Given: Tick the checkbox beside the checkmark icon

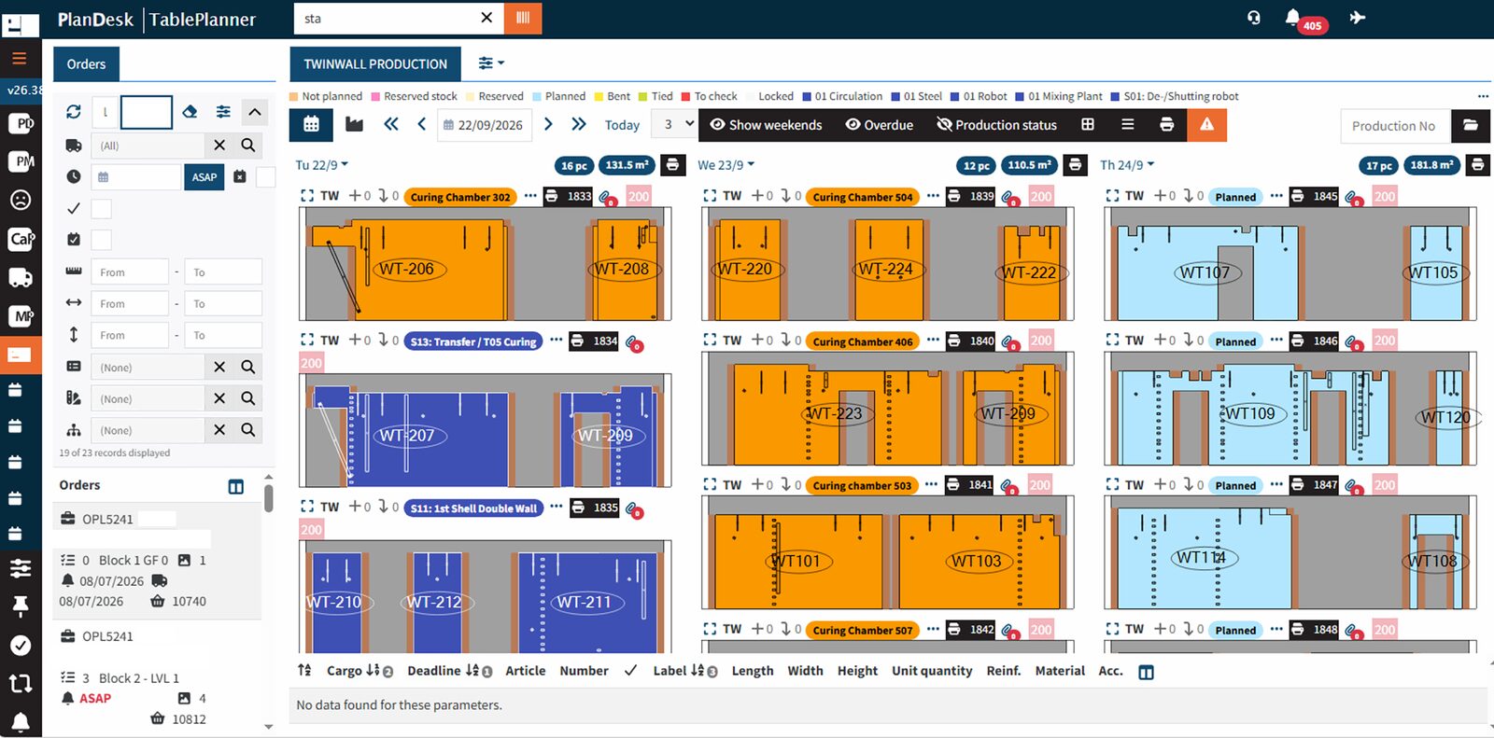Looking at the screenshot, I should coord(101,209).
